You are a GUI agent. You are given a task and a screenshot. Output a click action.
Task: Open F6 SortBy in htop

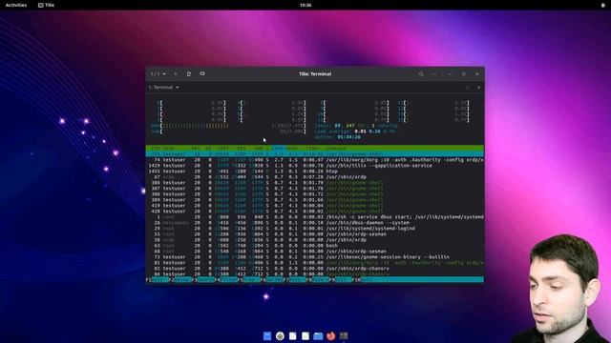pos(272,279)
